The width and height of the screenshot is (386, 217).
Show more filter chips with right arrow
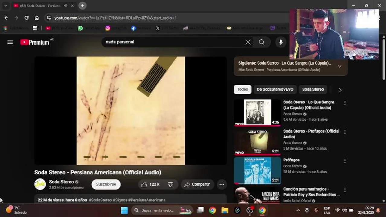(340, 90)
